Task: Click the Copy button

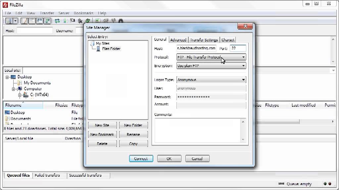Action: 133,144
